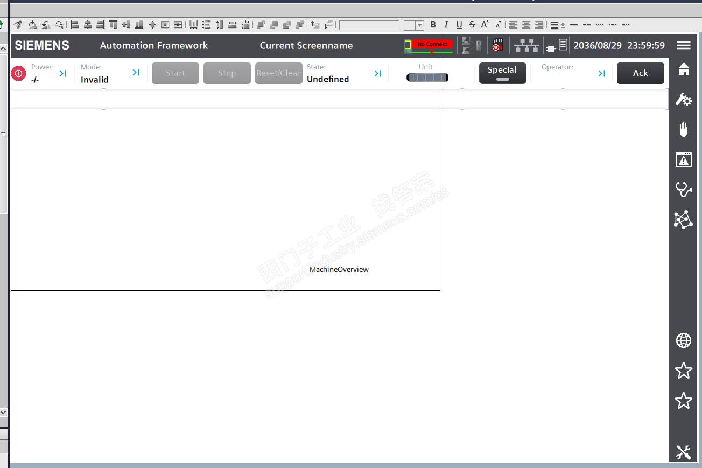Go to Home screen in sidebar
Image resolution: width=702 pixels, height=468 pixels.
[684, 69]
